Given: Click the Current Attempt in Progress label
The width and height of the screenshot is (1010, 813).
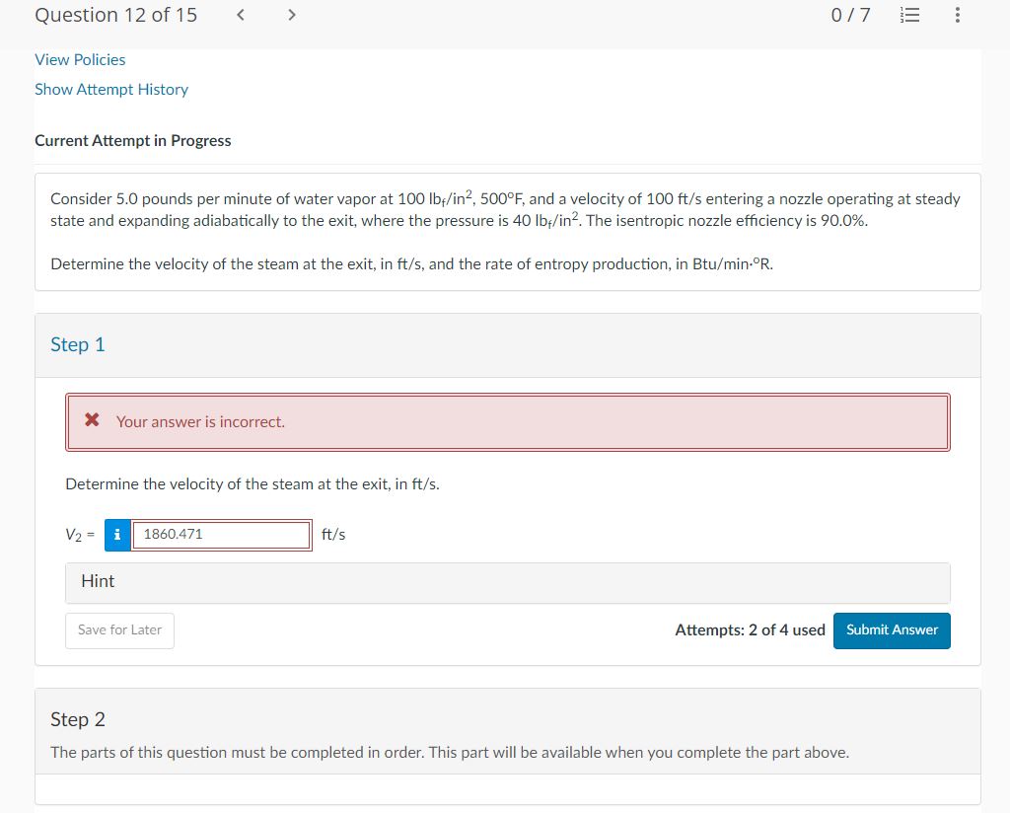Looking at the screenshot, I should pos(133,140).
